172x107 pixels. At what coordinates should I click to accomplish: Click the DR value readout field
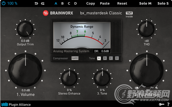pyautogui.click(x=102, y=51)
